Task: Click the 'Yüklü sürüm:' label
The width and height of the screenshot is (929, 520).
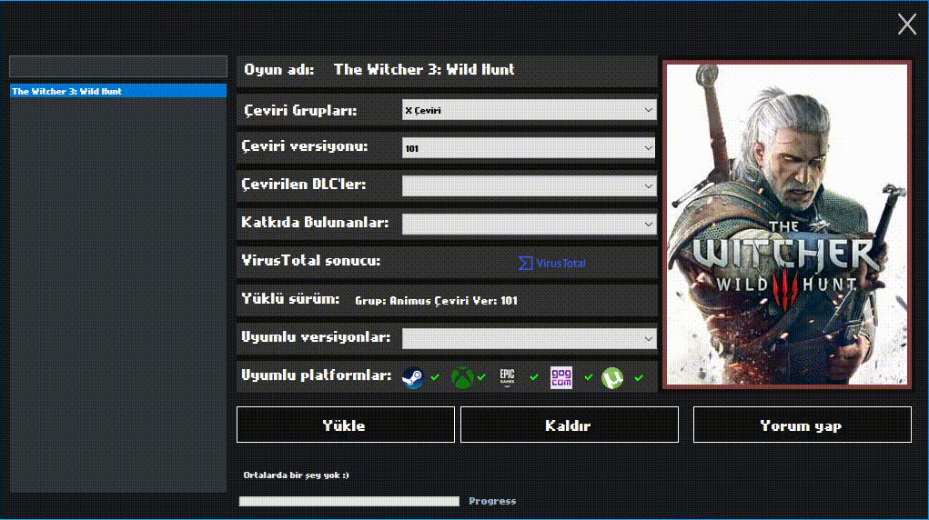Action: click(291, 299)
